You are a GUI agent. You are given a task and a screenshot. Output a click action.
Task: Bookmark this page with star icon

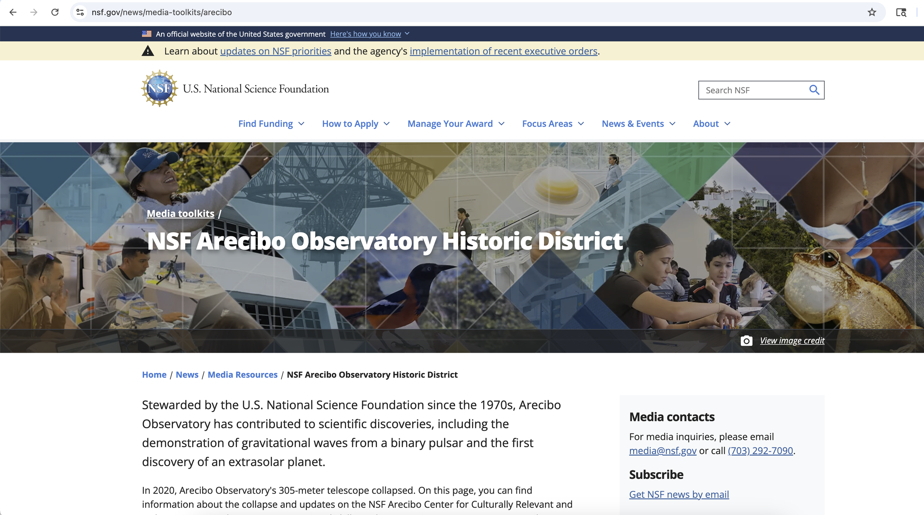coord(872,12)
